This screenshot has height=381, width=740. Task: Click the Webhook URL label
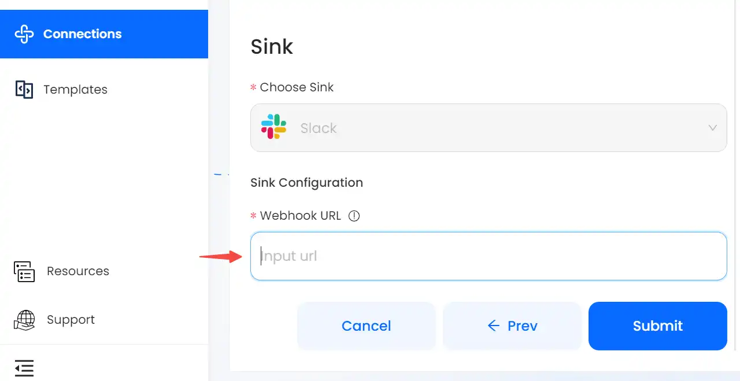point(301,216)
